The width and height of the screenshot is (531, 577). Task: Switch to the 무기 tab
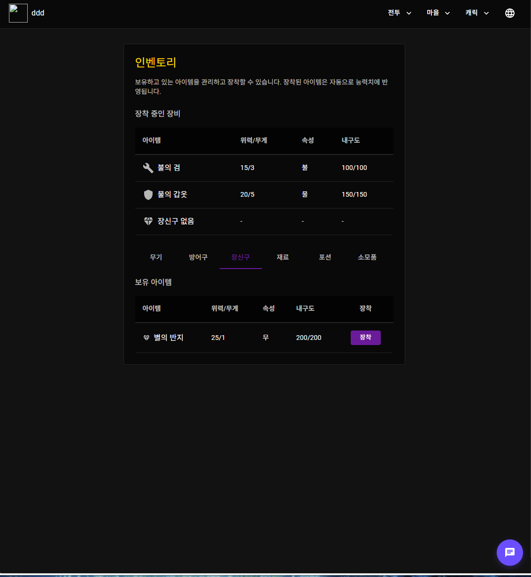click(x=156, y=257)
